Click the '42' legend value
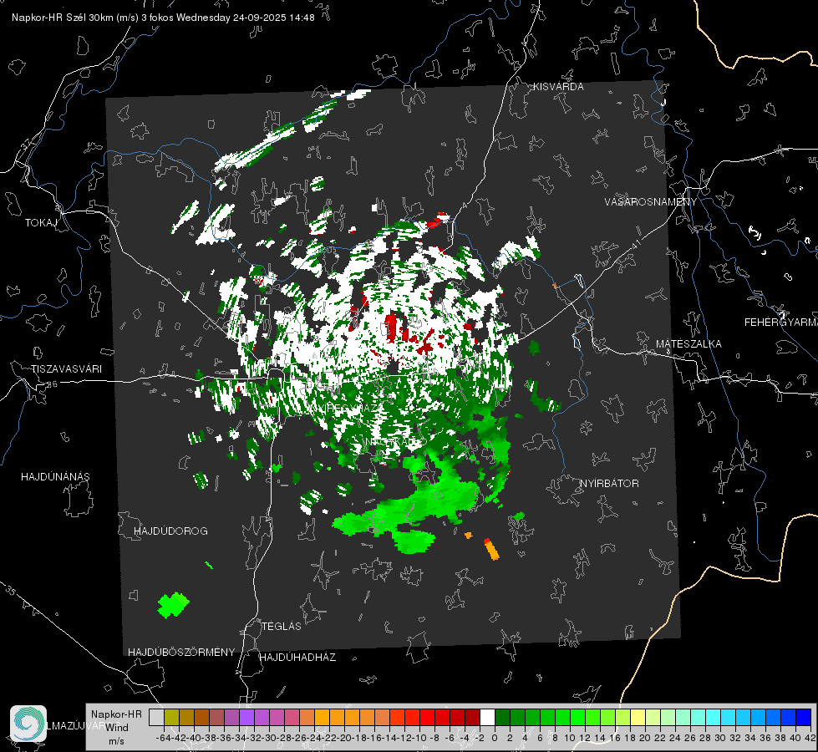The image size is (818, 752). pyautogui.click(x=810, y=738)
